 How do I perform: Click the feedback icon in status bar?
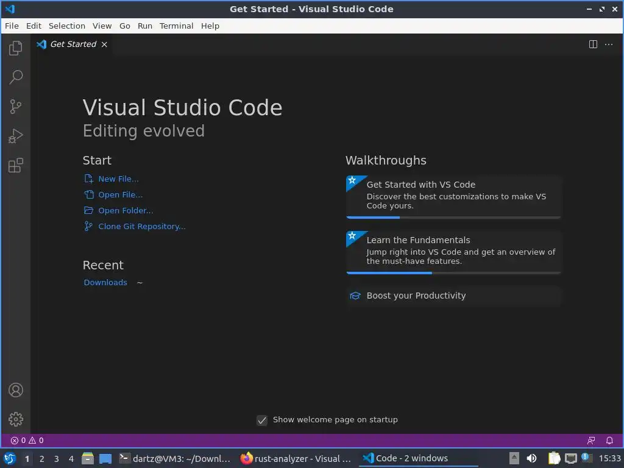pos(591,440)
